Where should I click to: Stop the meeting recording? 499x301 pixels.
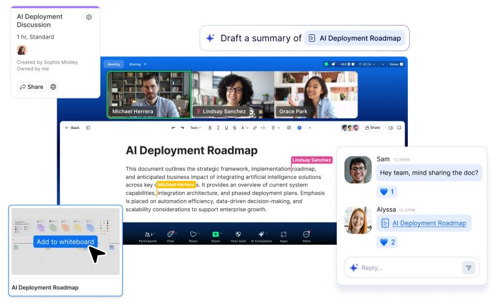[353, 64]
